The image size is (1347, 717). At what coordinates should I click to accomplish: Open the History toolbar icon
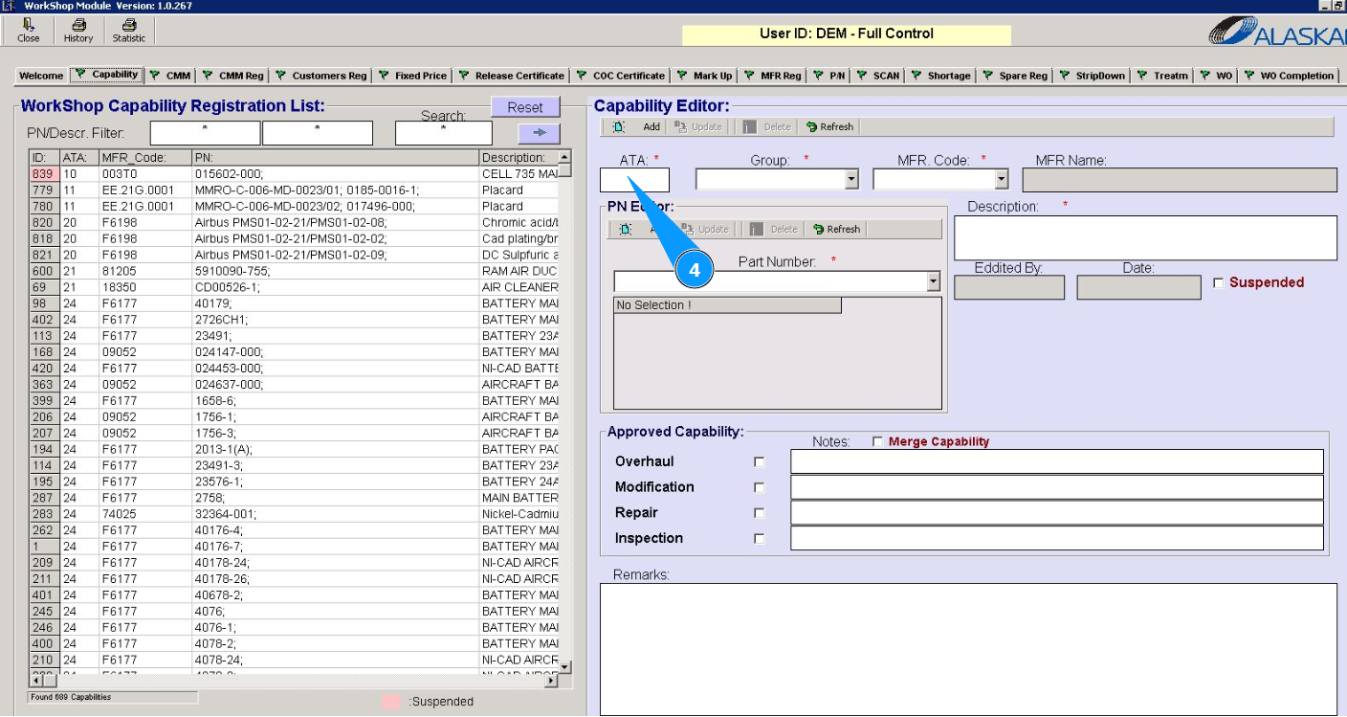coord(78,31)
